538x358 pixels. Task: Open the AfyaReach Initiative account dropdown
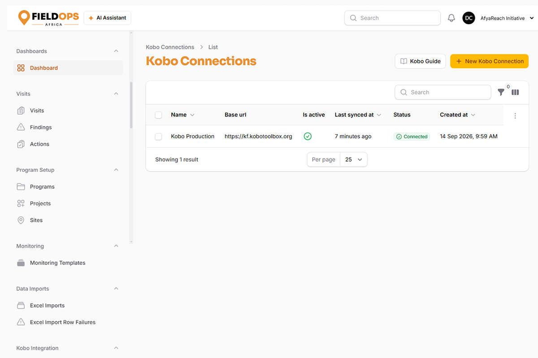click(507, 18)
